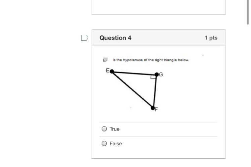The width and height of the screenshot is (251, 167).
Task: Click the Question 4 heading
Action: point(115,38)
